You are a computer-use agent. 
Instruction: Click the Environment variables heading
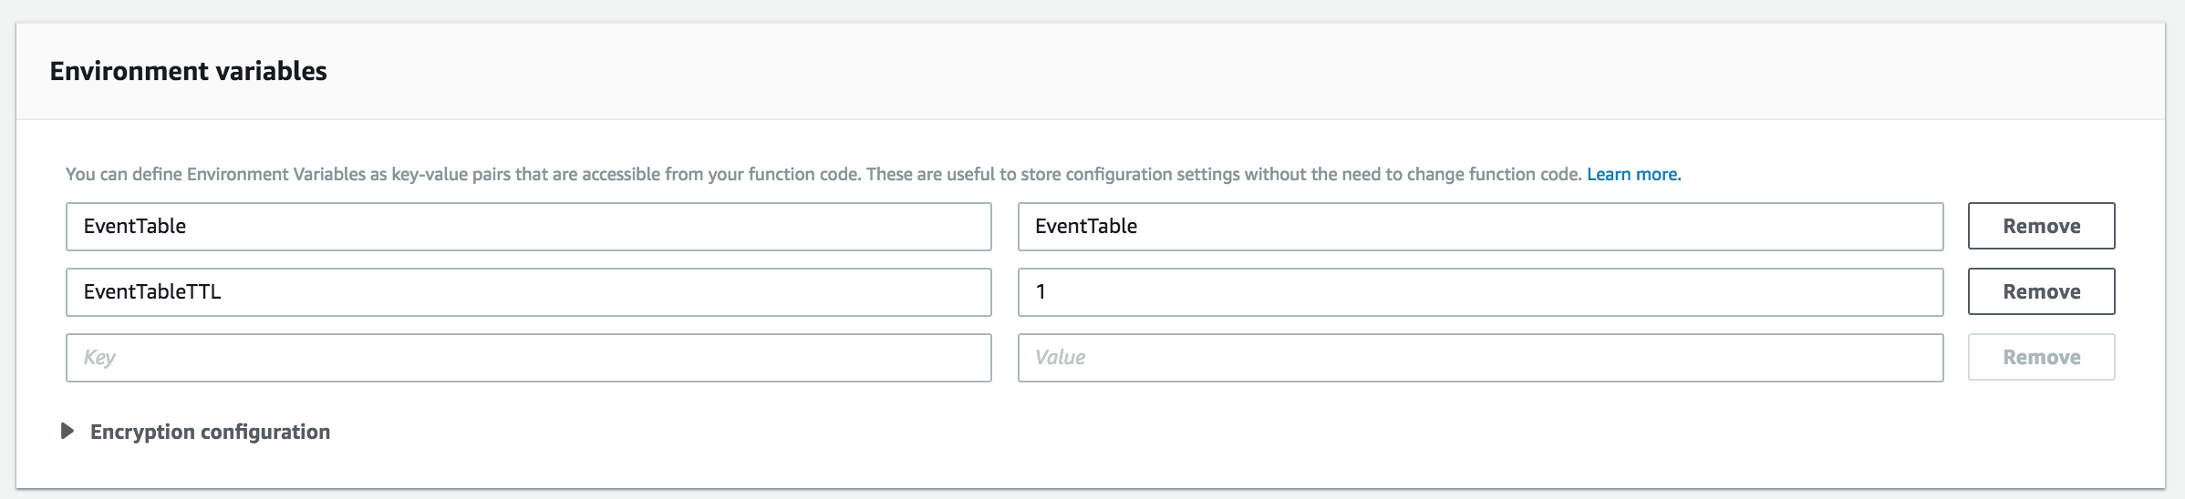tap(188, 71)
